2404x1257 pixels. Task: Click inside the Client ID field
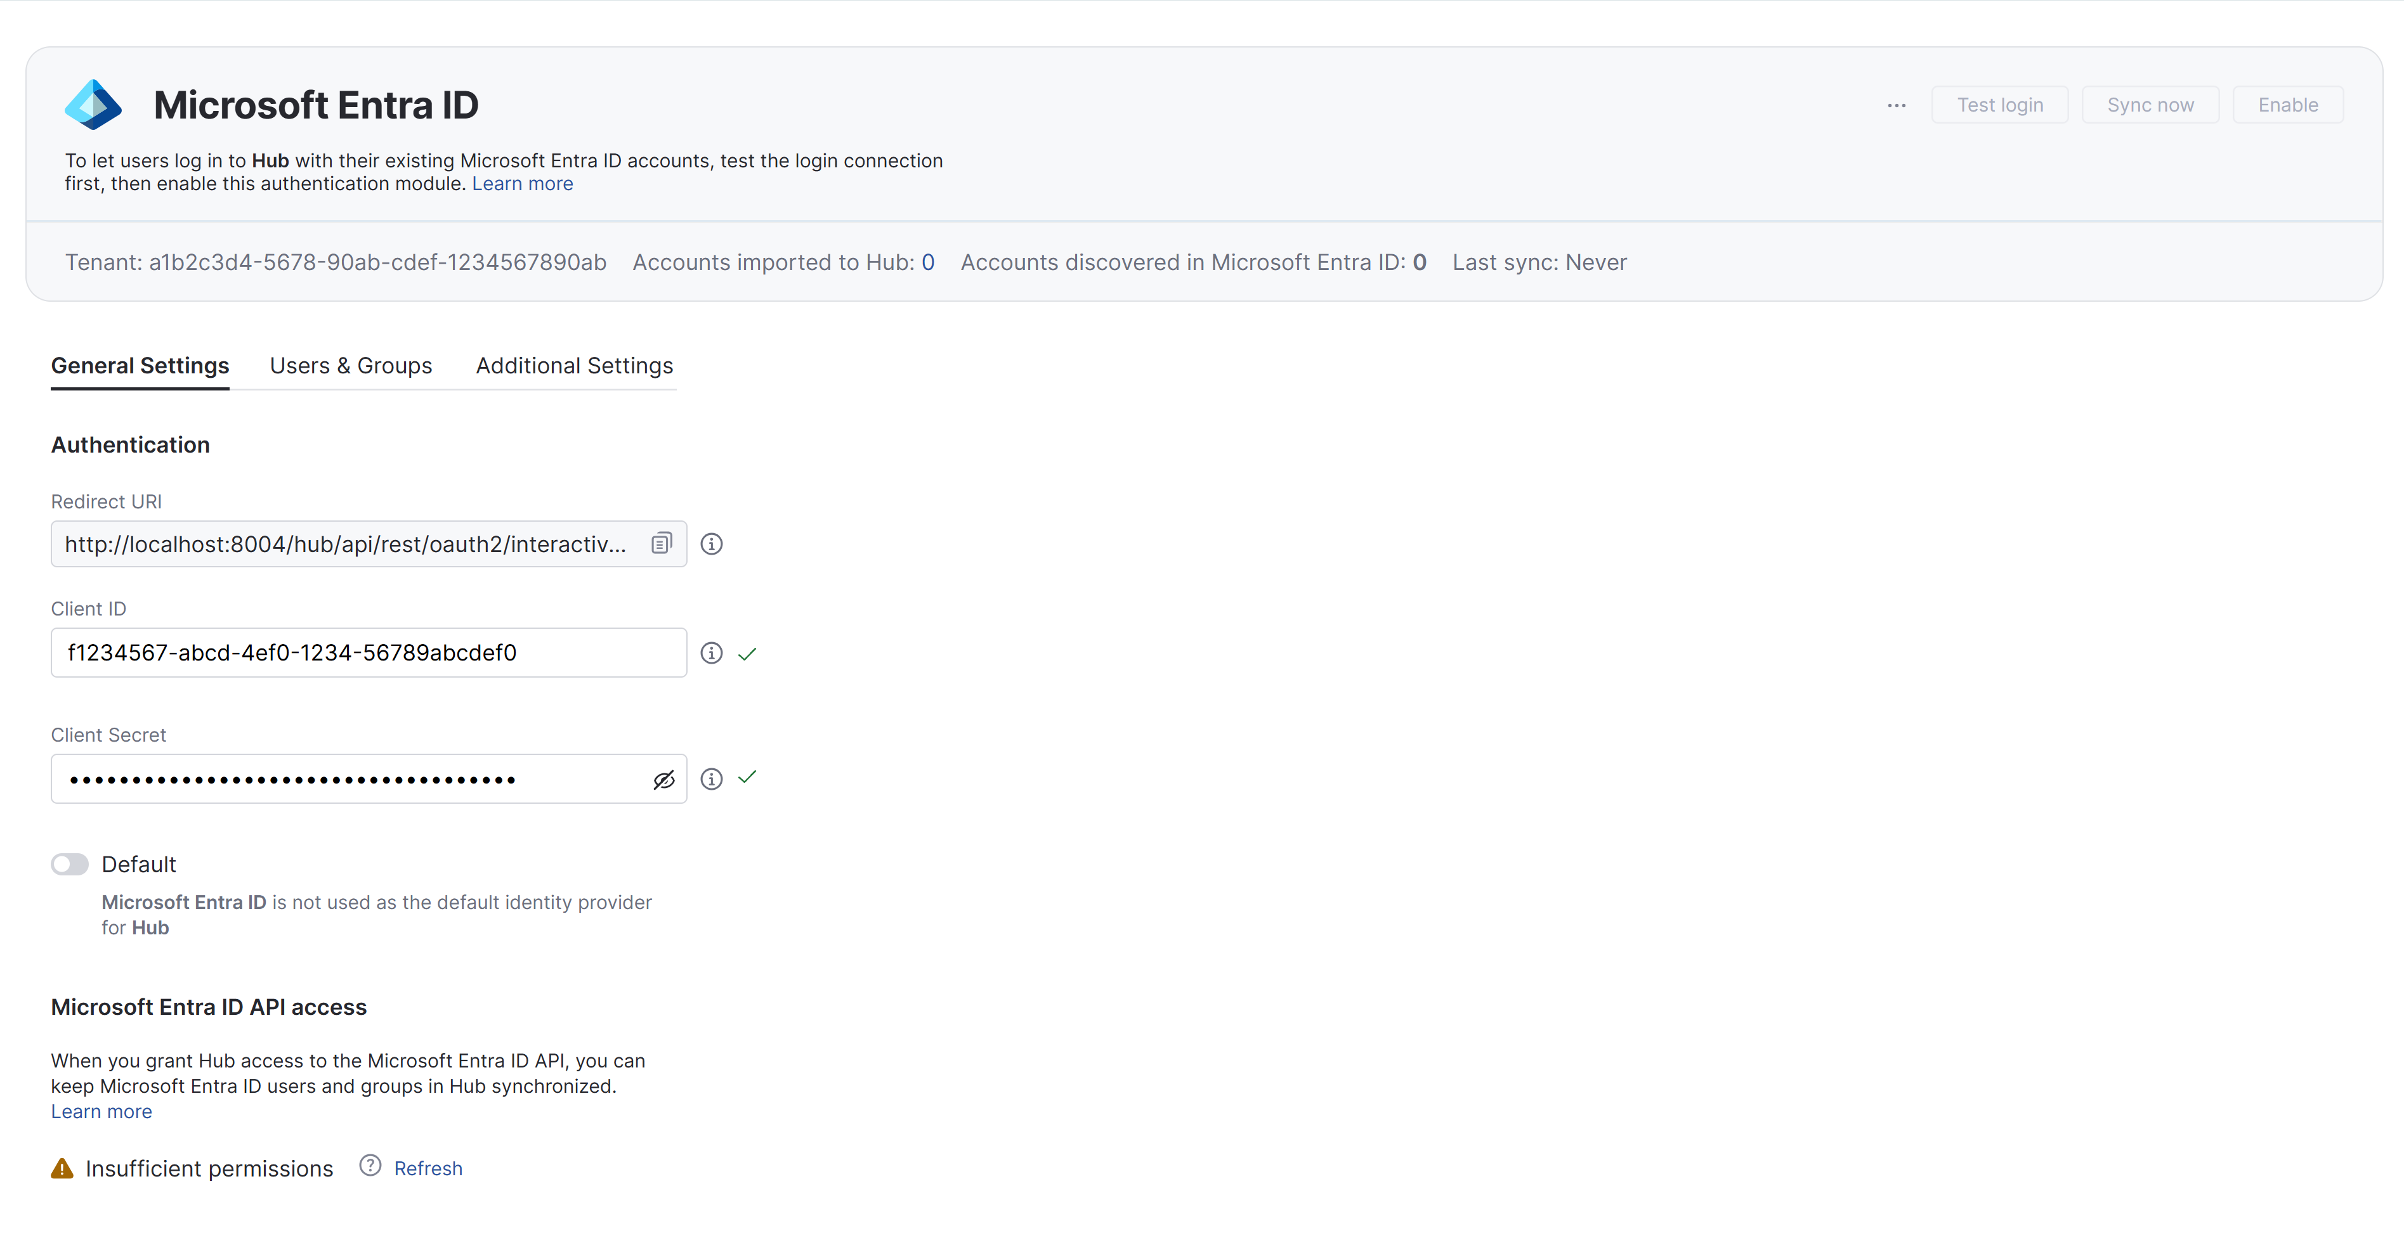click(368, 653)
